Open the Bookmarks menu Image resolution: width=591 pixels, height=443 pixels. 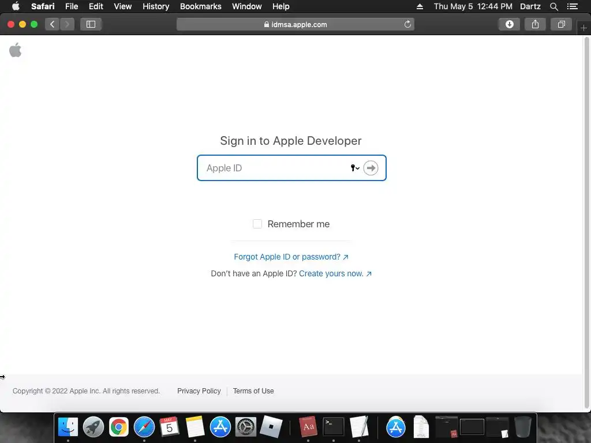(200, 6)
